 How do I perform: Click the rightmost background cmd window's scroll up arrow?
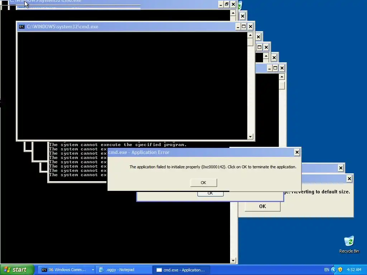282,77
